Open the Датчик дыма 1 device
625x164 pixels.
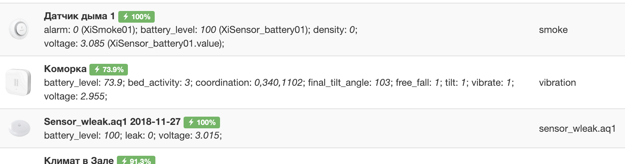click(79, 16)
